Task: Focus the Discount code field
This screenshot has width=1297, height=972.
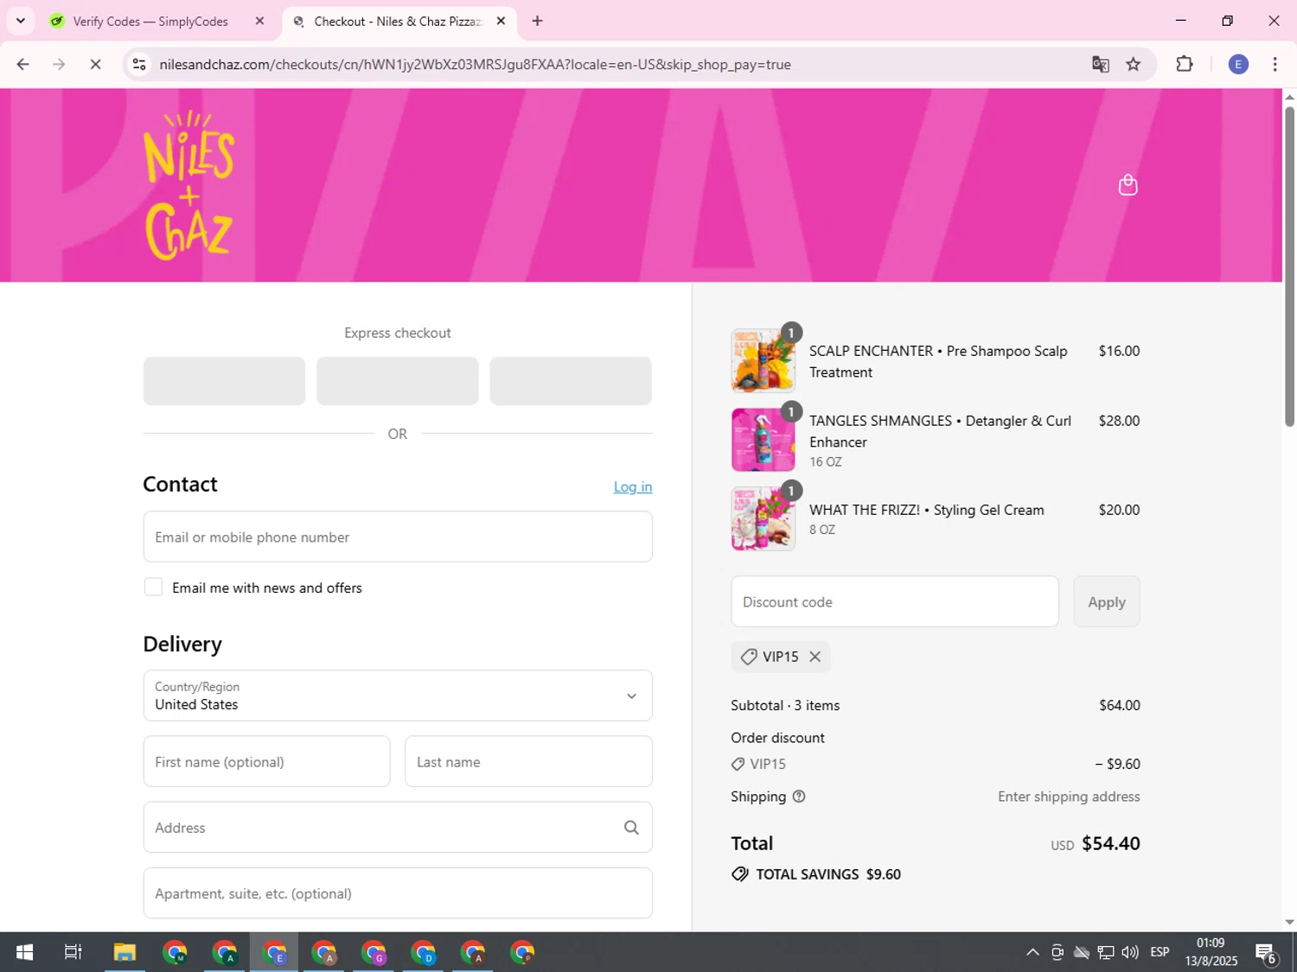Action: (894, 601)
